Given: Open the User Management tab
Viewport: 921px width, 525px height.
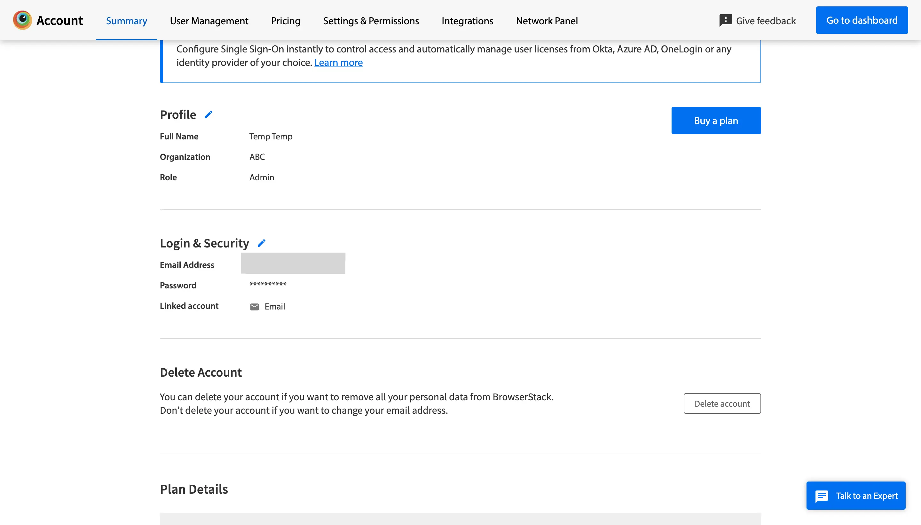Looking at the screenshot, I should [209, 20].
